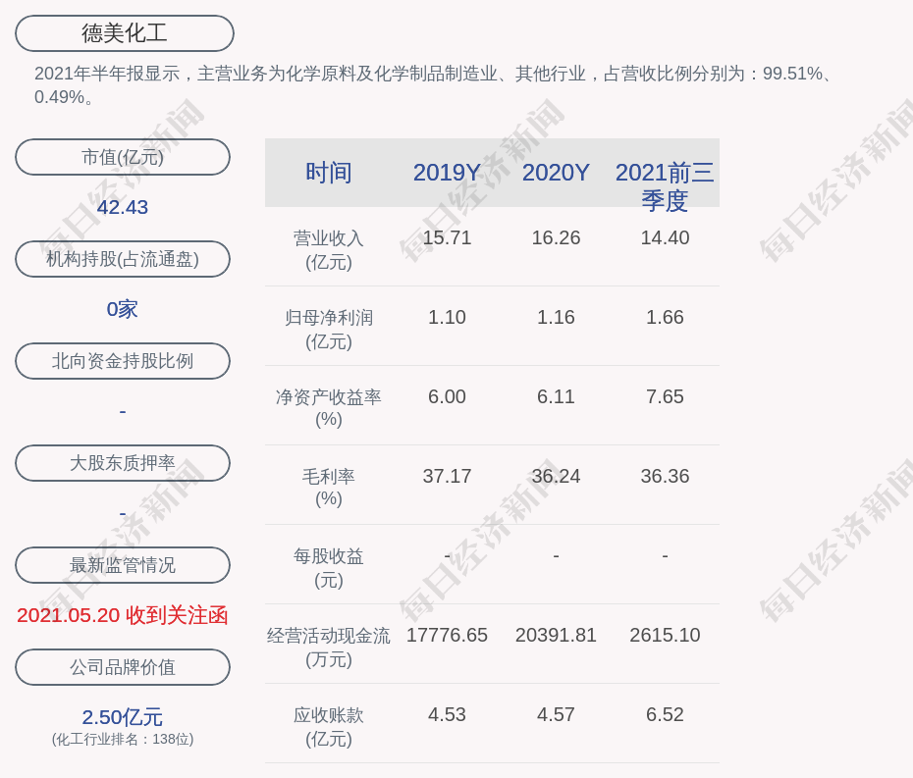Click gross margin value 36.36
913x778 pixels.
point(665,476)
